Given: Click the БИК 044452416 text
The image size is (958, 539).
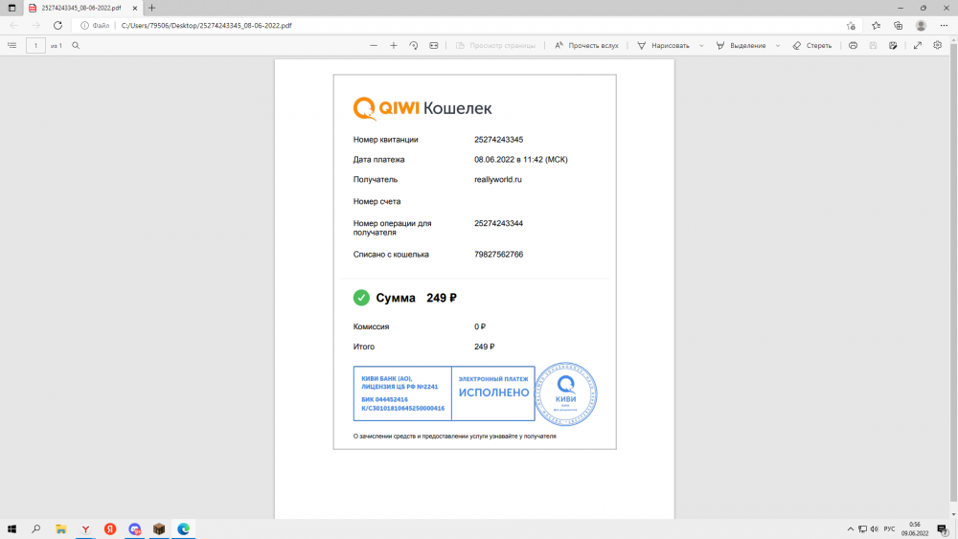Looking at the screenshot, I should (x=384, y=399).
